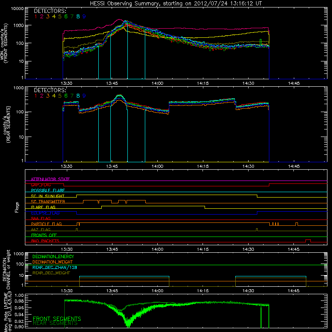Click dark green detector 7 in rear segments legend
This screenshot has height=332, width=332.
click(x=72, y=96)
